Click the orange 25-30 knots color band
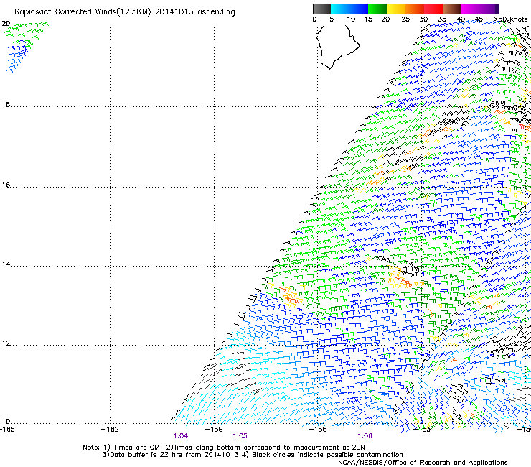This screenshot has height=467, width=531. pos(415,9)
